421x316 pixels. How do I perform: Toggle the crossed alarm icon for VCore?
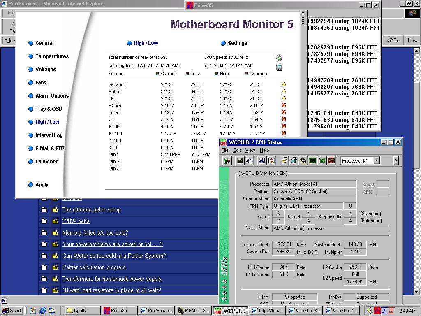pyautogui.click(x=284, y=105)
